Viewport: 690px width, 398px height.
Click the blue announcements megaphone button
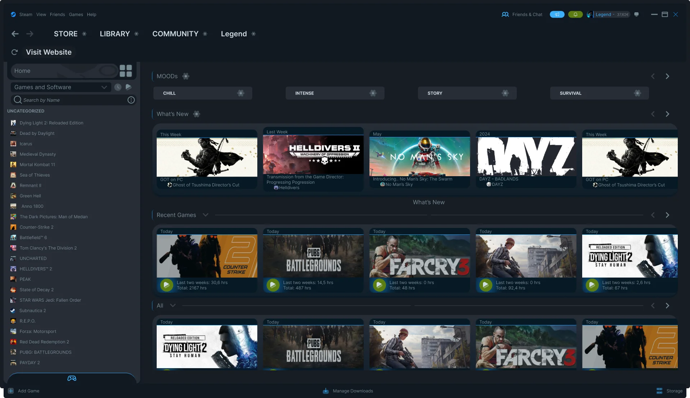tap(557, 14)
